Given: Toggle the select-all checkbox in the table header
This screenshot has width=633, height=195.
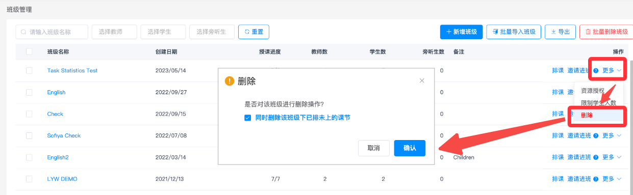Looking at the screenshot, I should 29,51.
